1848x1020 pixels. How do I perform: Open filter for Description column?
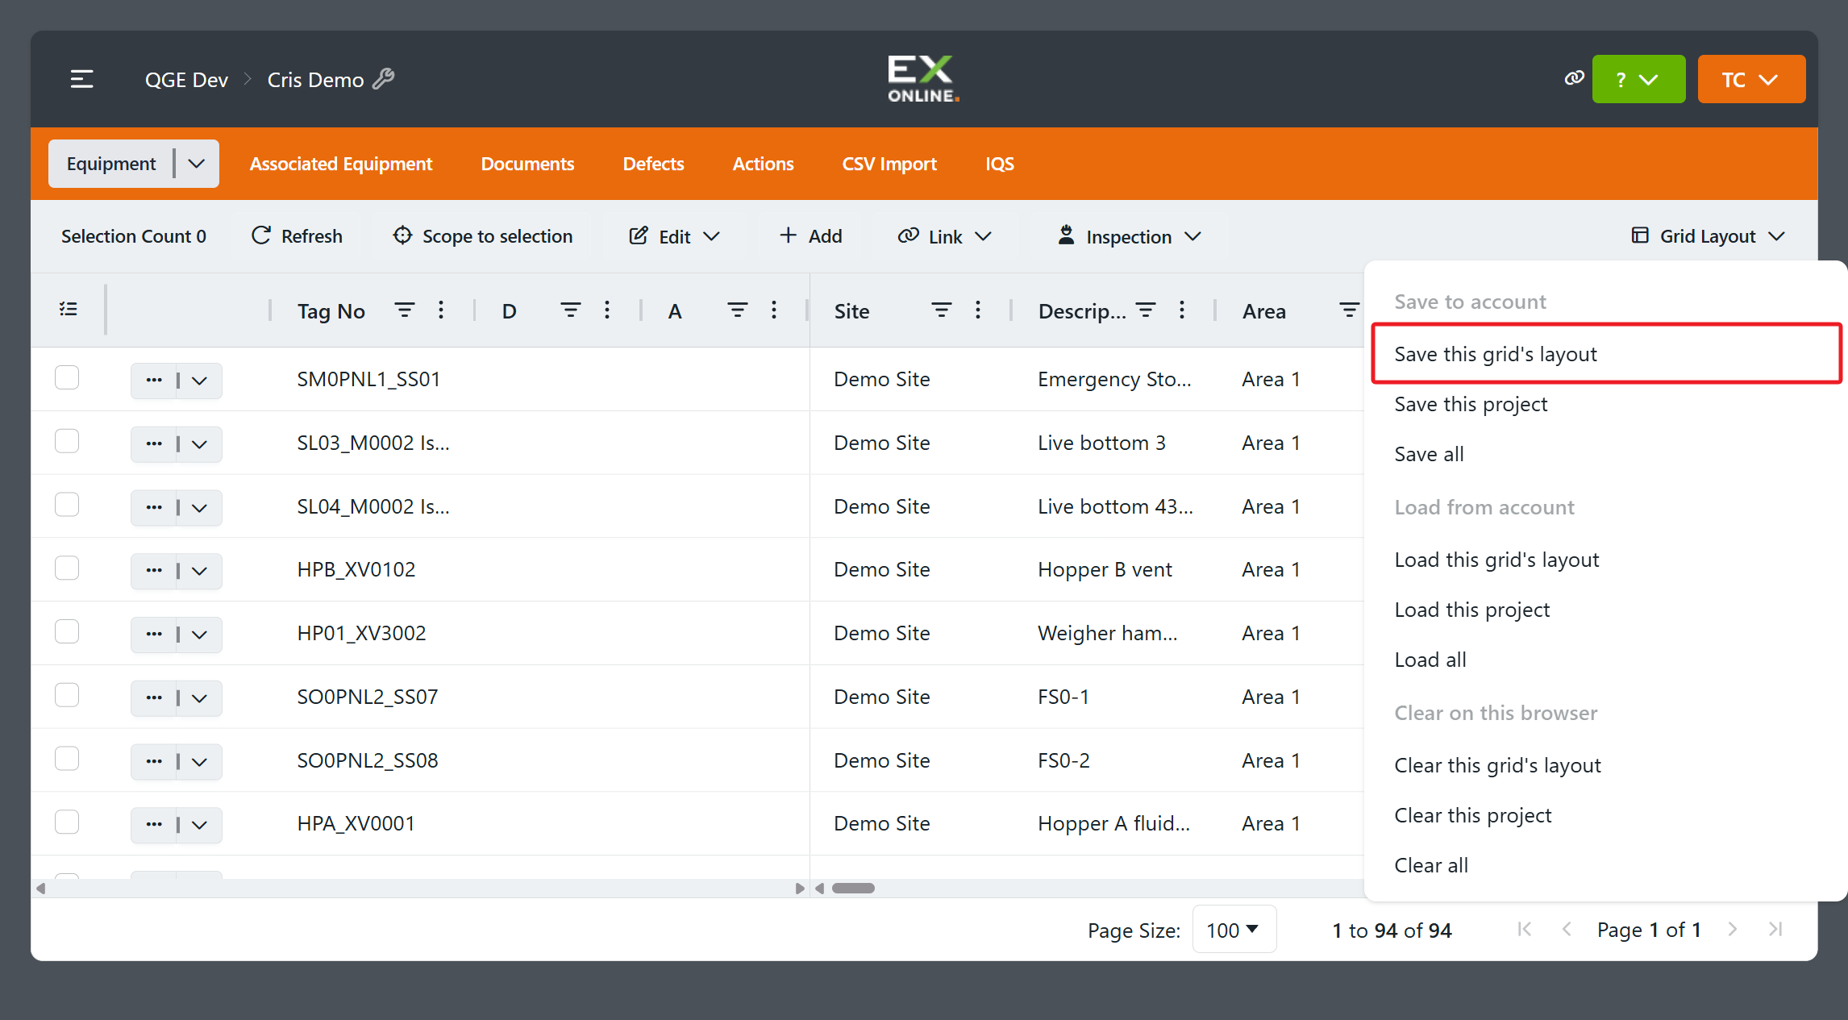click(1145, 310)
